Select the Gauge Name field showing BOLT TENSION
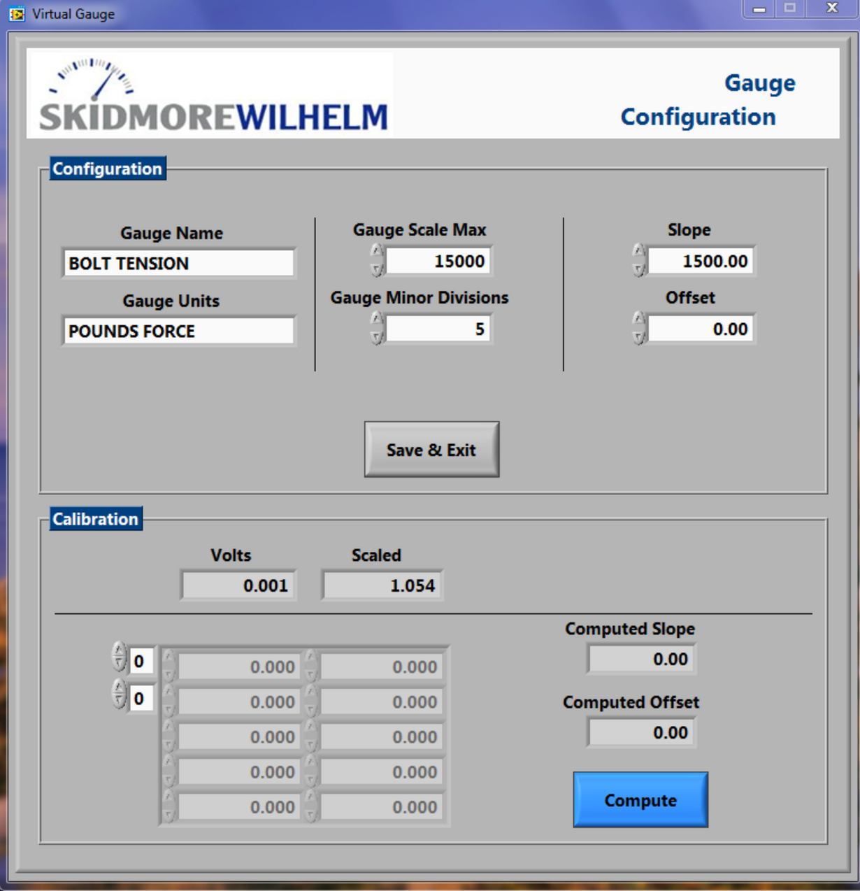Image resolution: width=860 pixels, height=891 pixels. coord(178,264)
